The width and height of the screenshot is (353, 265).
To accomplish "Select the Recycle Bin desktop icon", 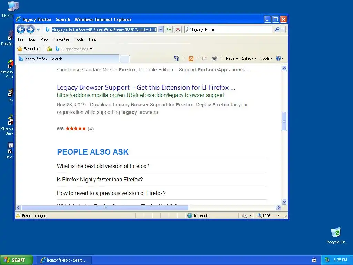I will point(336,236).
